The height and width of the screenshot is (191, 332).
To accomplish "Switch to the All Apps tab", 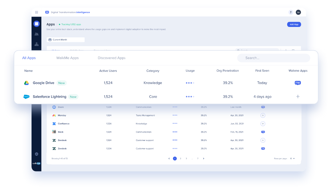I will coord(29,58).
